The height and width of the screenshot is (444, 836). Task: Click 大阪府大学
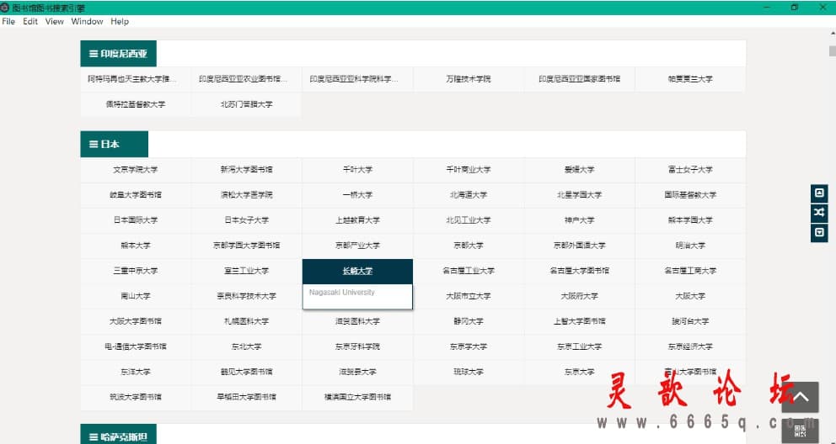pos(580,296)
